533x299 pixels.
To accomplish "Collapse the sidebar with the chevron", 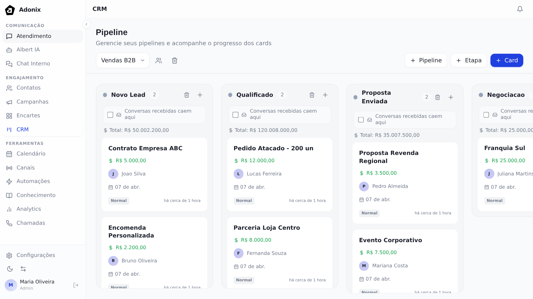I will (87, 24).
